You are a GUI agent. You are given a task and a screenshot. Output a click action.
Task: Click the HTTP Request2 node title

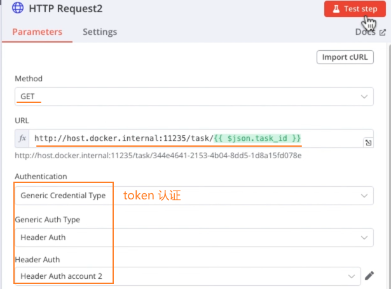click(66, 9)
